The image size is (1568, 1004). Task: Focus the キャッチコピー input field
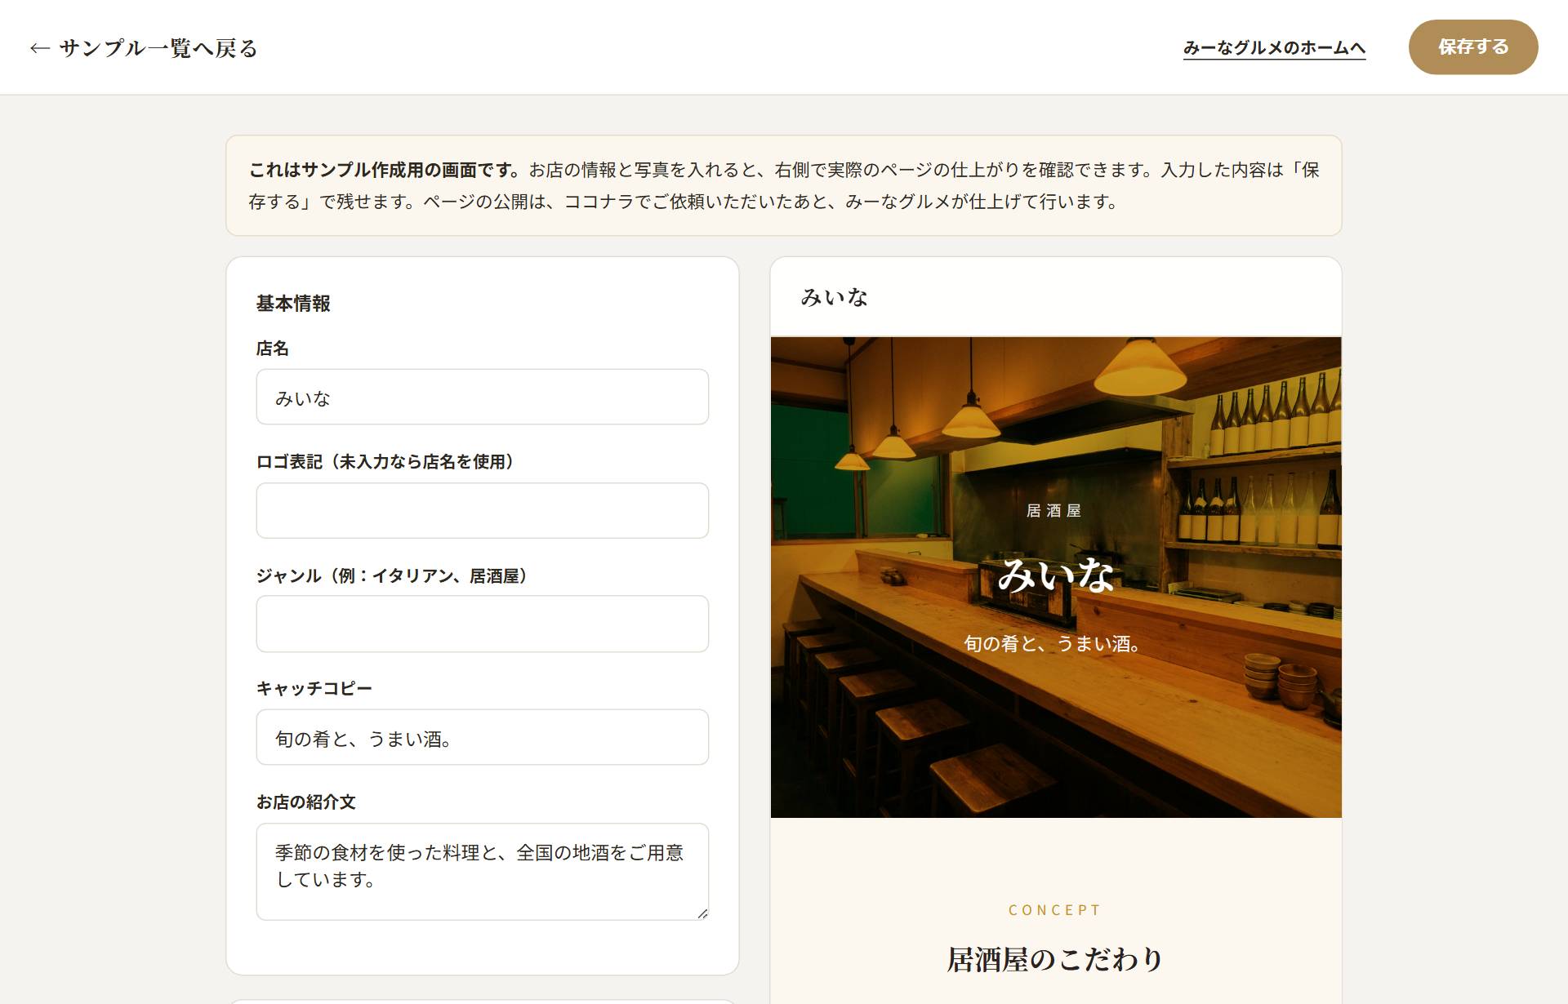(482, 737)
